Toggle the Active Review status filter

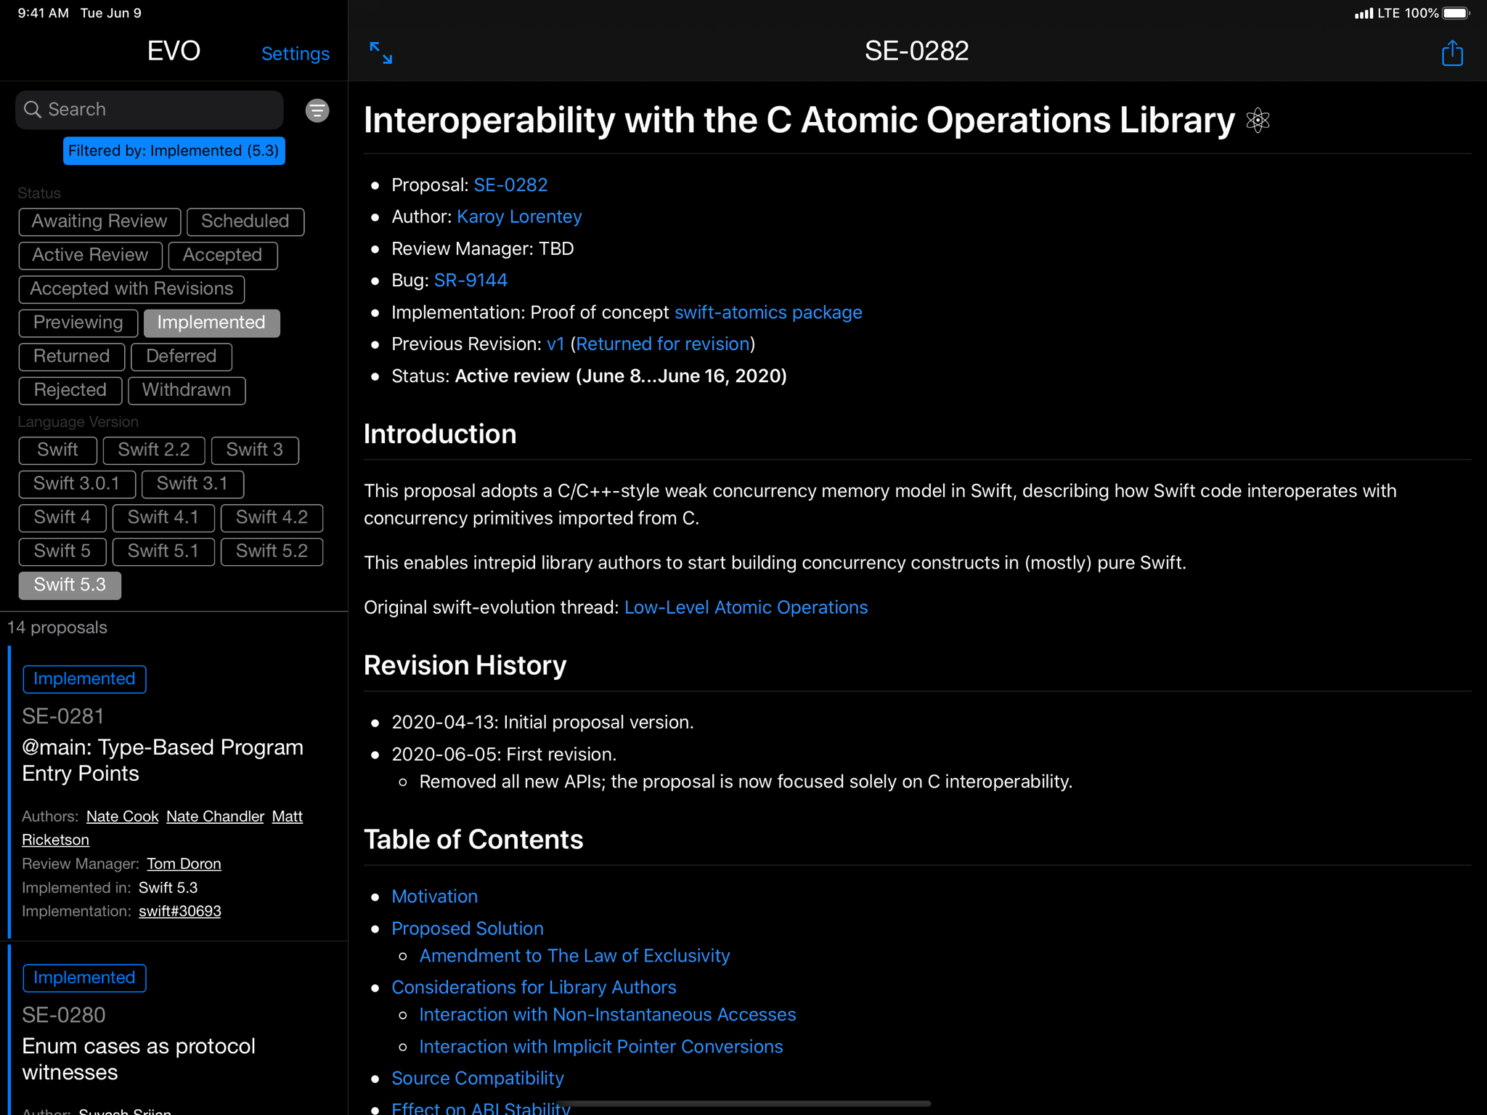(90, 255)
